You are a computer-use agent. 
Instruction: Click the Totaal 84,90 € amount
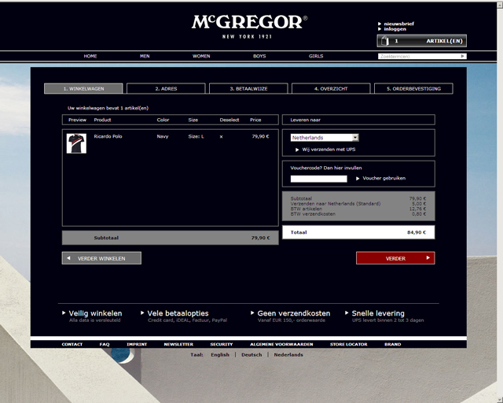click(x=417, y=232)
